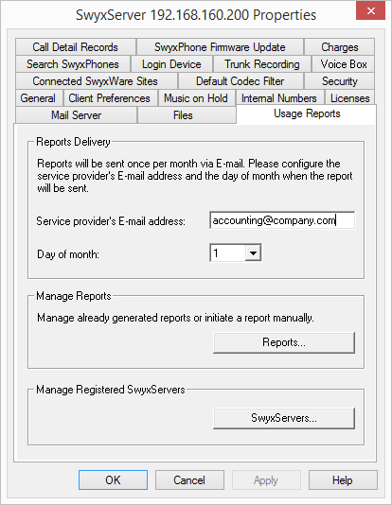Switch to the Voice Box tab

pos(344,64)
